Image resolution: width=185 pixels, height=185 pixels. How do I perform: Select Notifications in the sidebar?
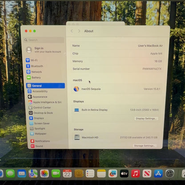tap(40, 141)
